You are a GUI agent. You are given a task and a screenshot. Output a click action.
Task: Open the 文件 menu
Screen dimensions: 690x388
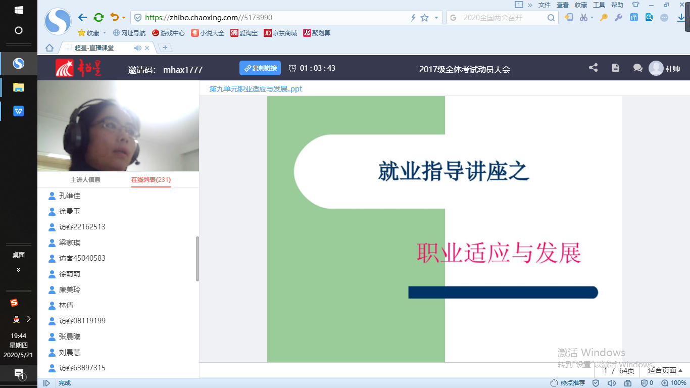545,5
